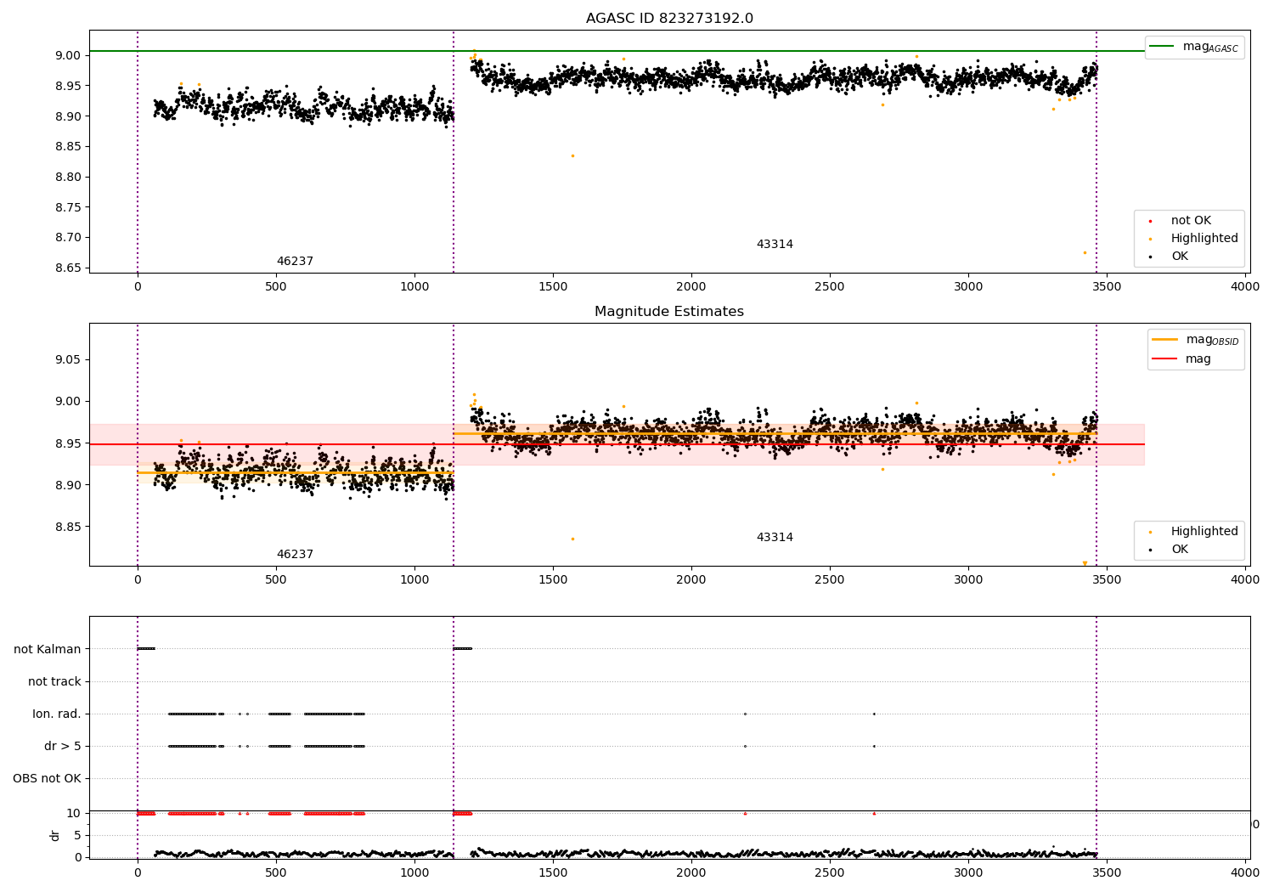This screenshot has width=1274, height=892.
Task: Click x-axis tick 1500 under bottom dr plot
Action: (x=553, y=872)
